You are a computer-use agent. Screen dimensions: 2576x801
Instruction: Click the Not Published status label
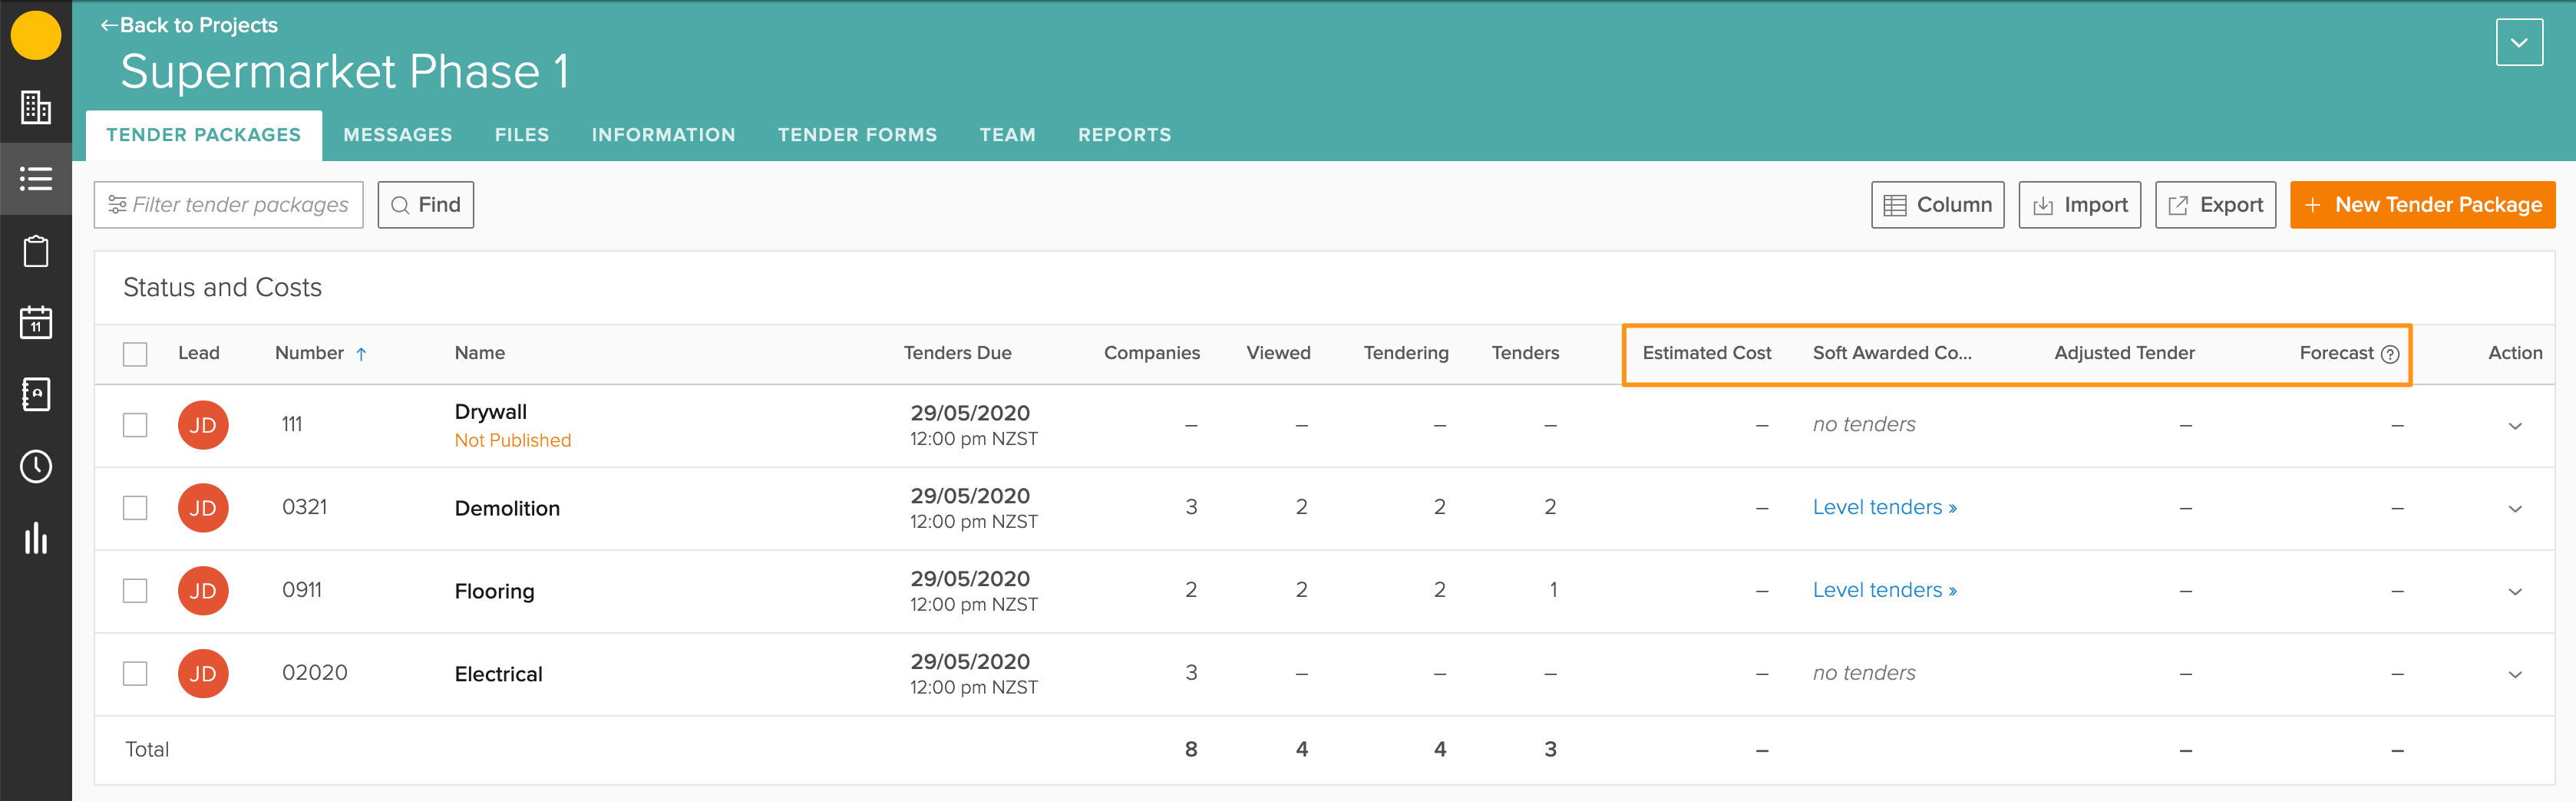point(512,441)
